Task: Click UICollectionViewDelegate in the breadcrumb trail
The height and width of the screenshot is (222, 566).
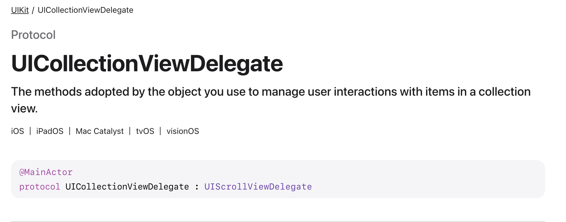Action: click(x=85, y=10)
